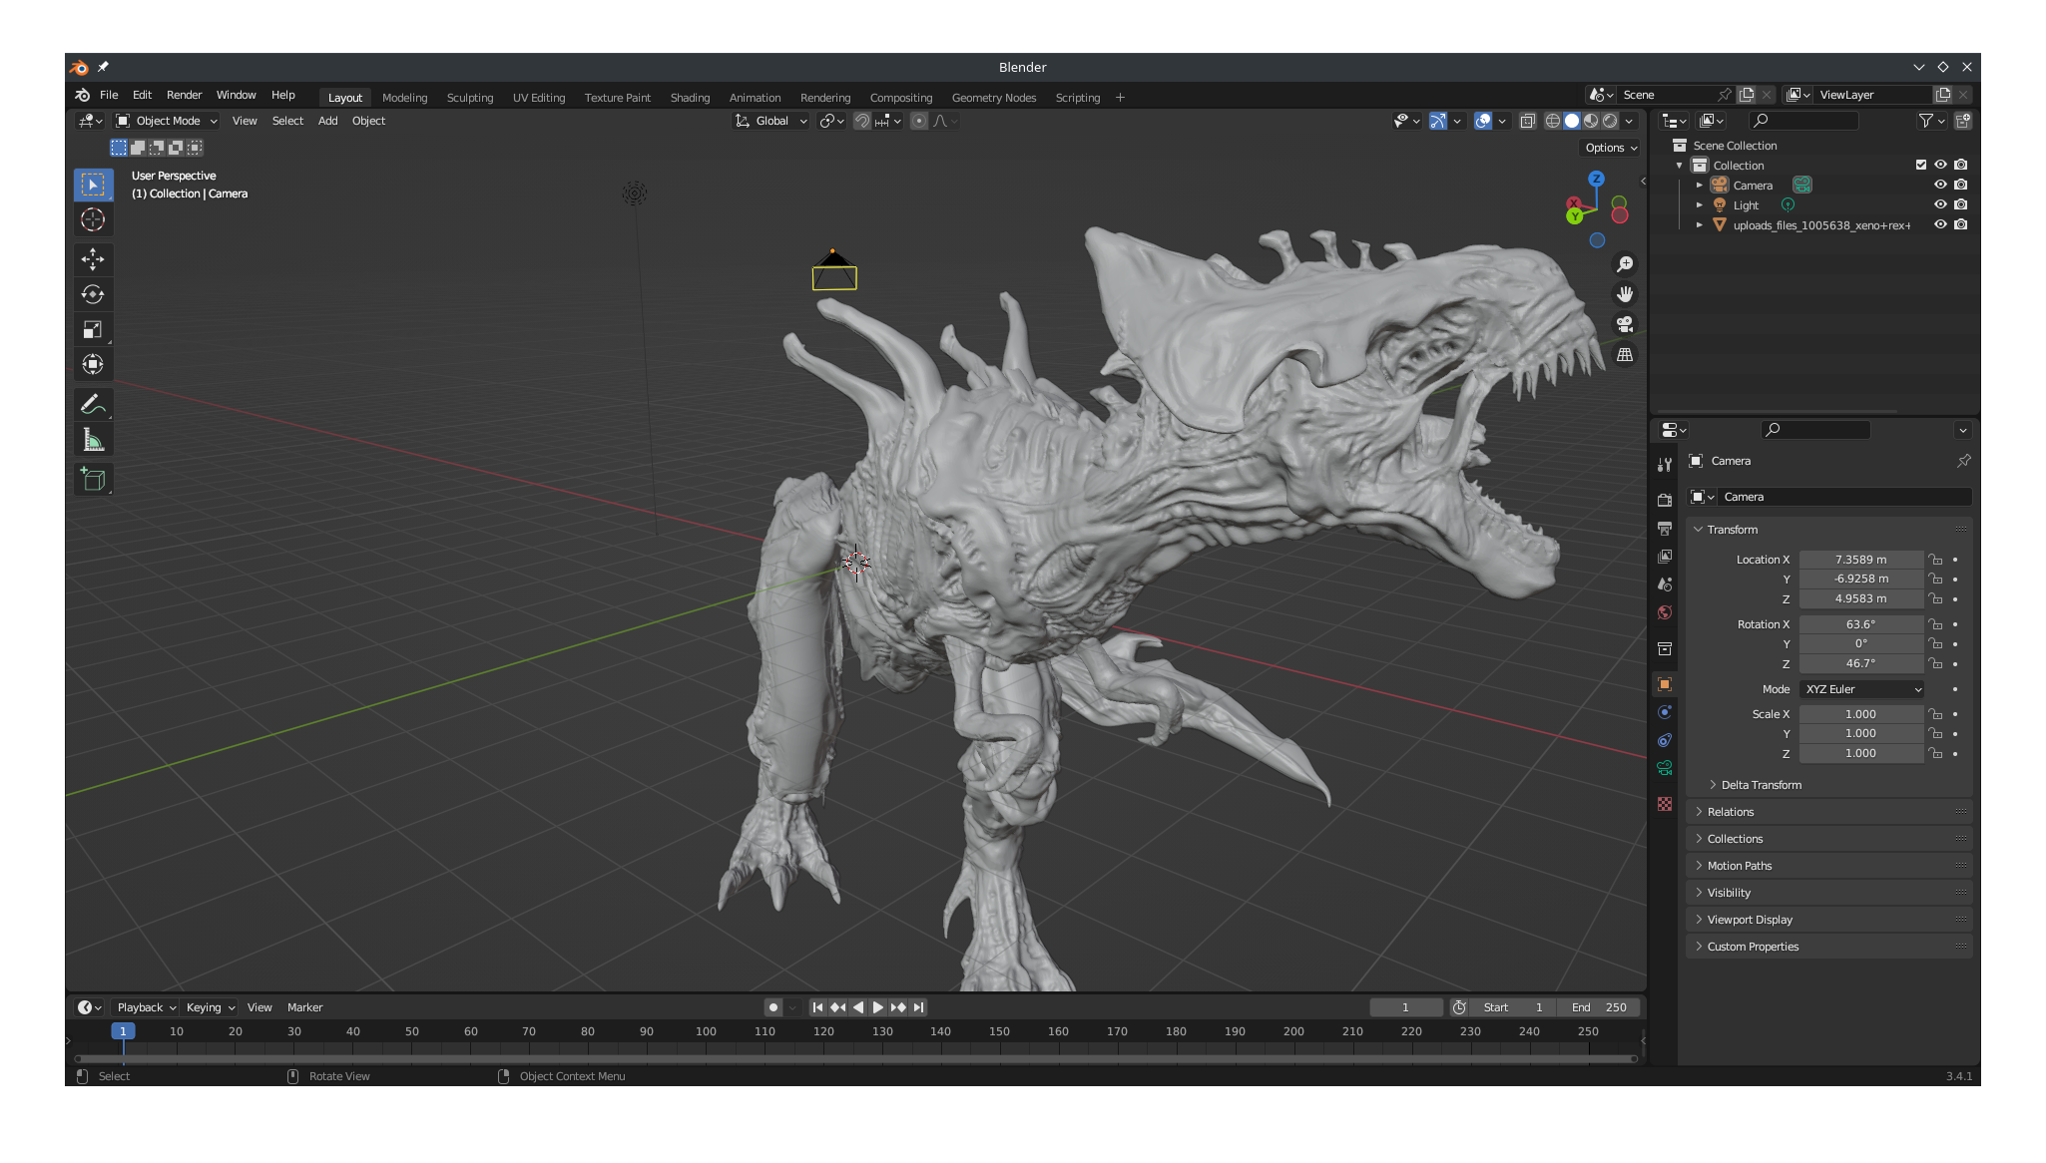Open the Global transform orientation dropdown
This screenshot has height=1163, width=2046.
point(770,121)
